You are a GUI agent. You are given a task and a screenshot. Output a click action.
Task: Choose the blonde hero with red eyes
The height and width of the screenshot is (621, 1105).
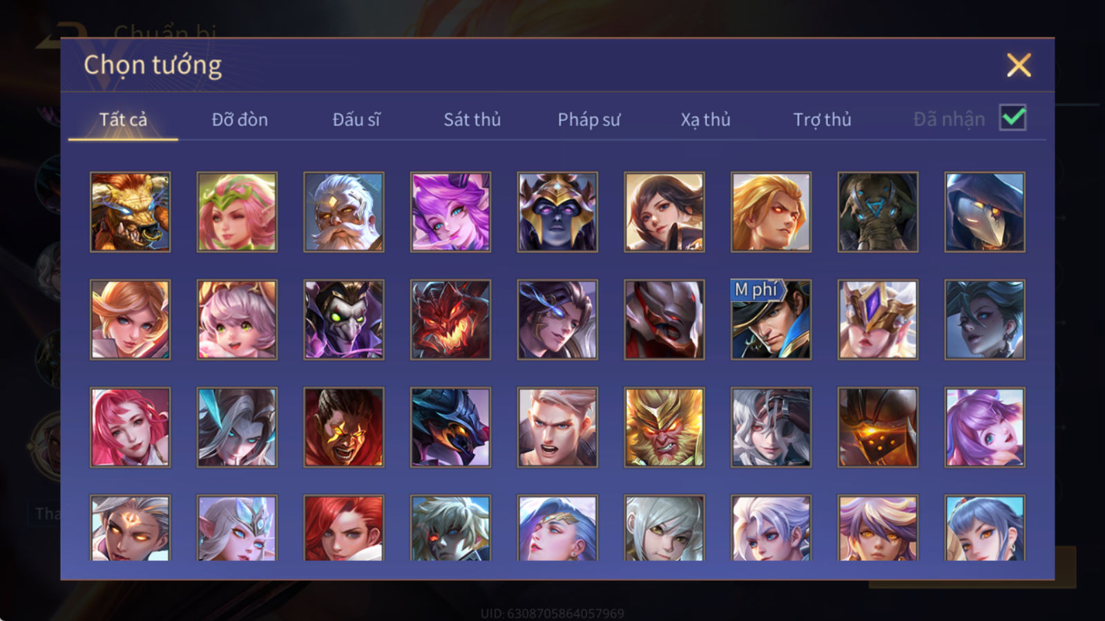pos(771,212)
